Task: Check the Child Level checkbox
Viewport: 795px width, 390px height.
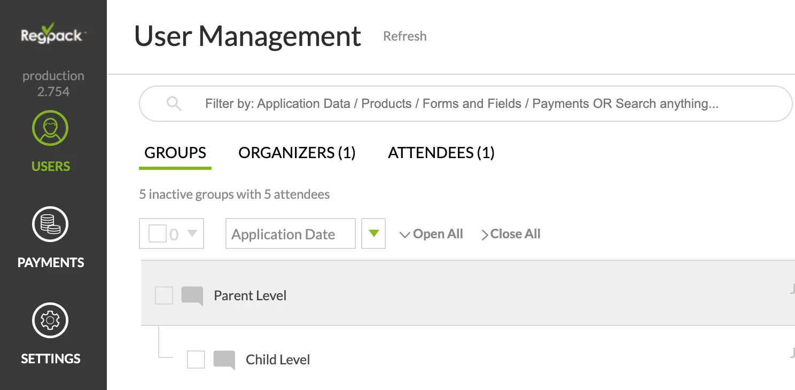Action: click(x=196, y=360)
